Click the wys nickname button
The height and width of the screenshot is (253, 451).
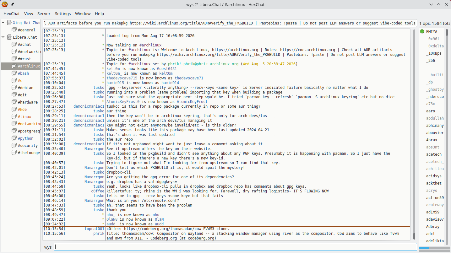48,247
